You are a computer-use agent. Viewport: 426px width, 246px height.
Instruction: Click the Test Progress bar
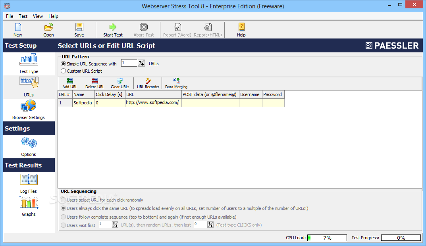tap(401, 238)
